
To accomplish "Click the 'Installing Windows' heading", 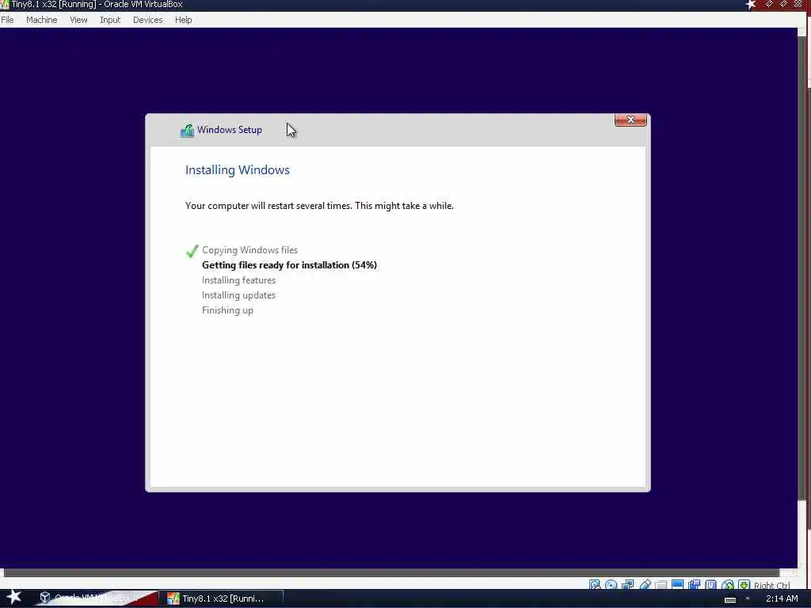I will (x=238, y=170).
